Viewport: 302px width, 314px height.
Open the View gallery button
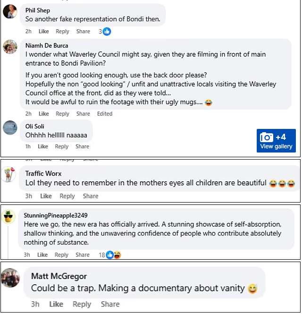click(276, 141)
